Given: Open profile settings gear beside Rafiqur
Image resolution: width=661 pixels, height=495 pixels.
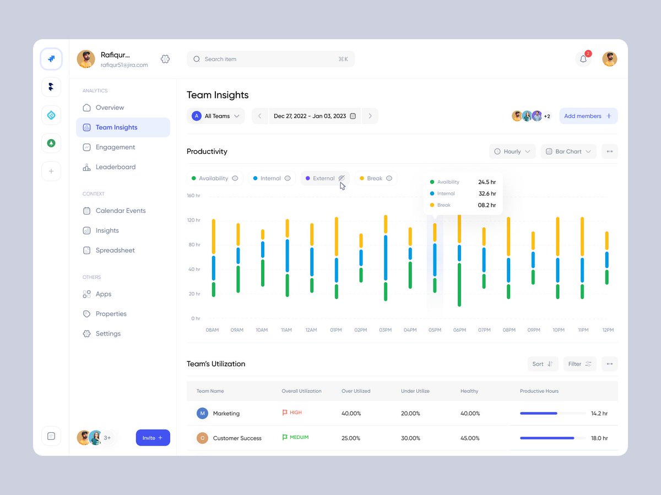Looking at the screenshot, I should (x=165, y=59).
